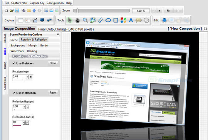Screen dimensions: 208x140
Task: Select the ellipse drawing tool
Action: coord(108,20)
